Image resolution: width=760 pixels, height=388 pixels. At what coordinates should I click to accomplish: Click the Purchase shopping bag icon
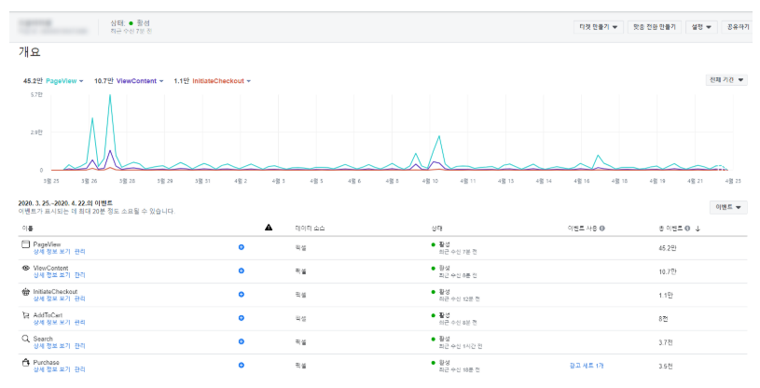[26, 362]
